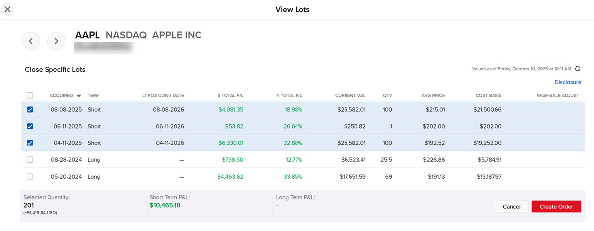Image resolution: width=594 pixels, height=231 pixels.
Task: Cancel the lot selection
Action: pyautogui.click(x=511, y=207)
